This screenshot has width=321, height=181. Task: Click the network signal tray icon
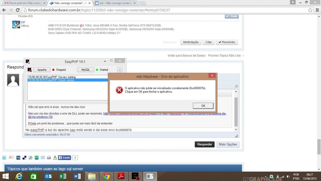tap(282, 176)
